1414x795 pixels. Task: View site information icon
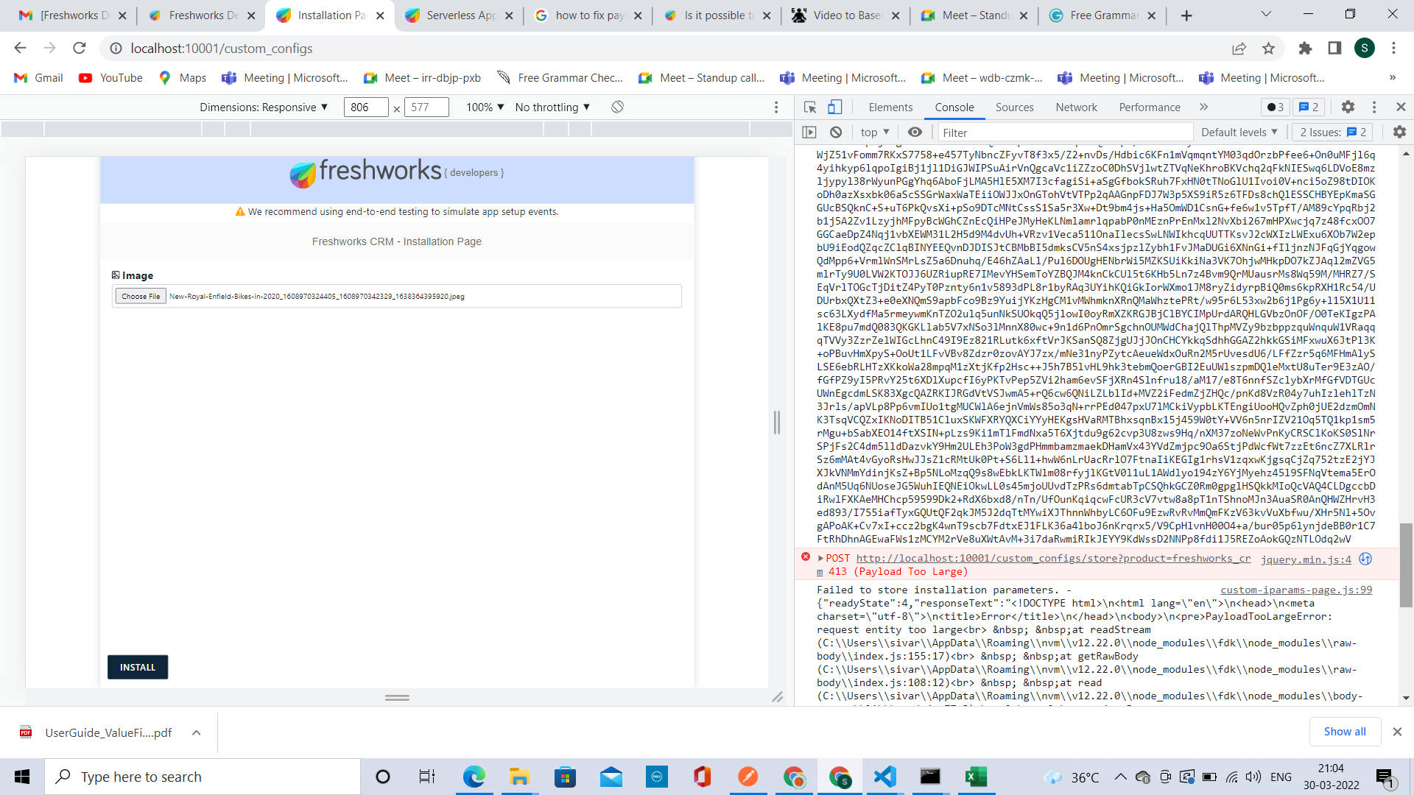(x=116, y=49)
